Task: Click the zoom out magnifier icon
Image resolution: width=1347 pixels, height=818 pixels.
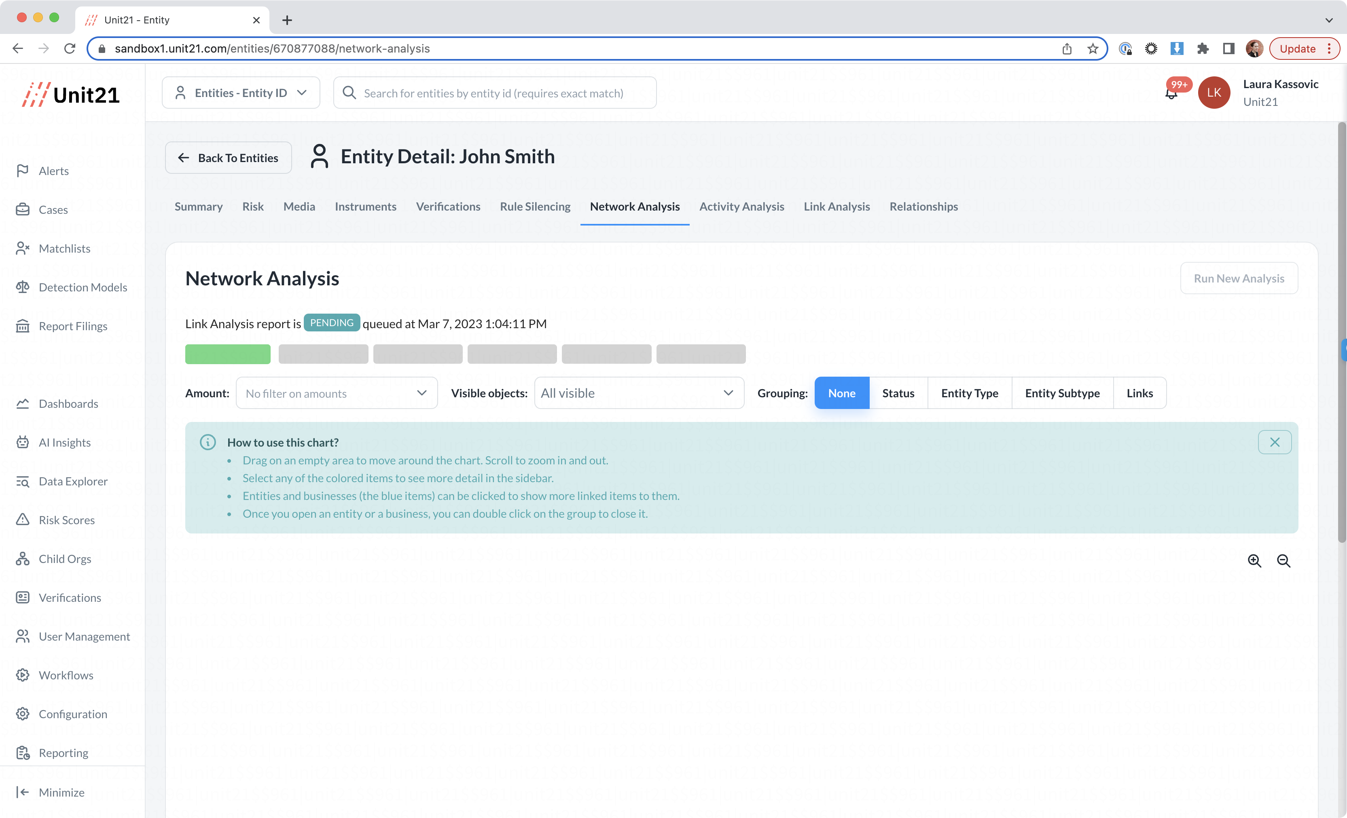Action: [1283, 561]
